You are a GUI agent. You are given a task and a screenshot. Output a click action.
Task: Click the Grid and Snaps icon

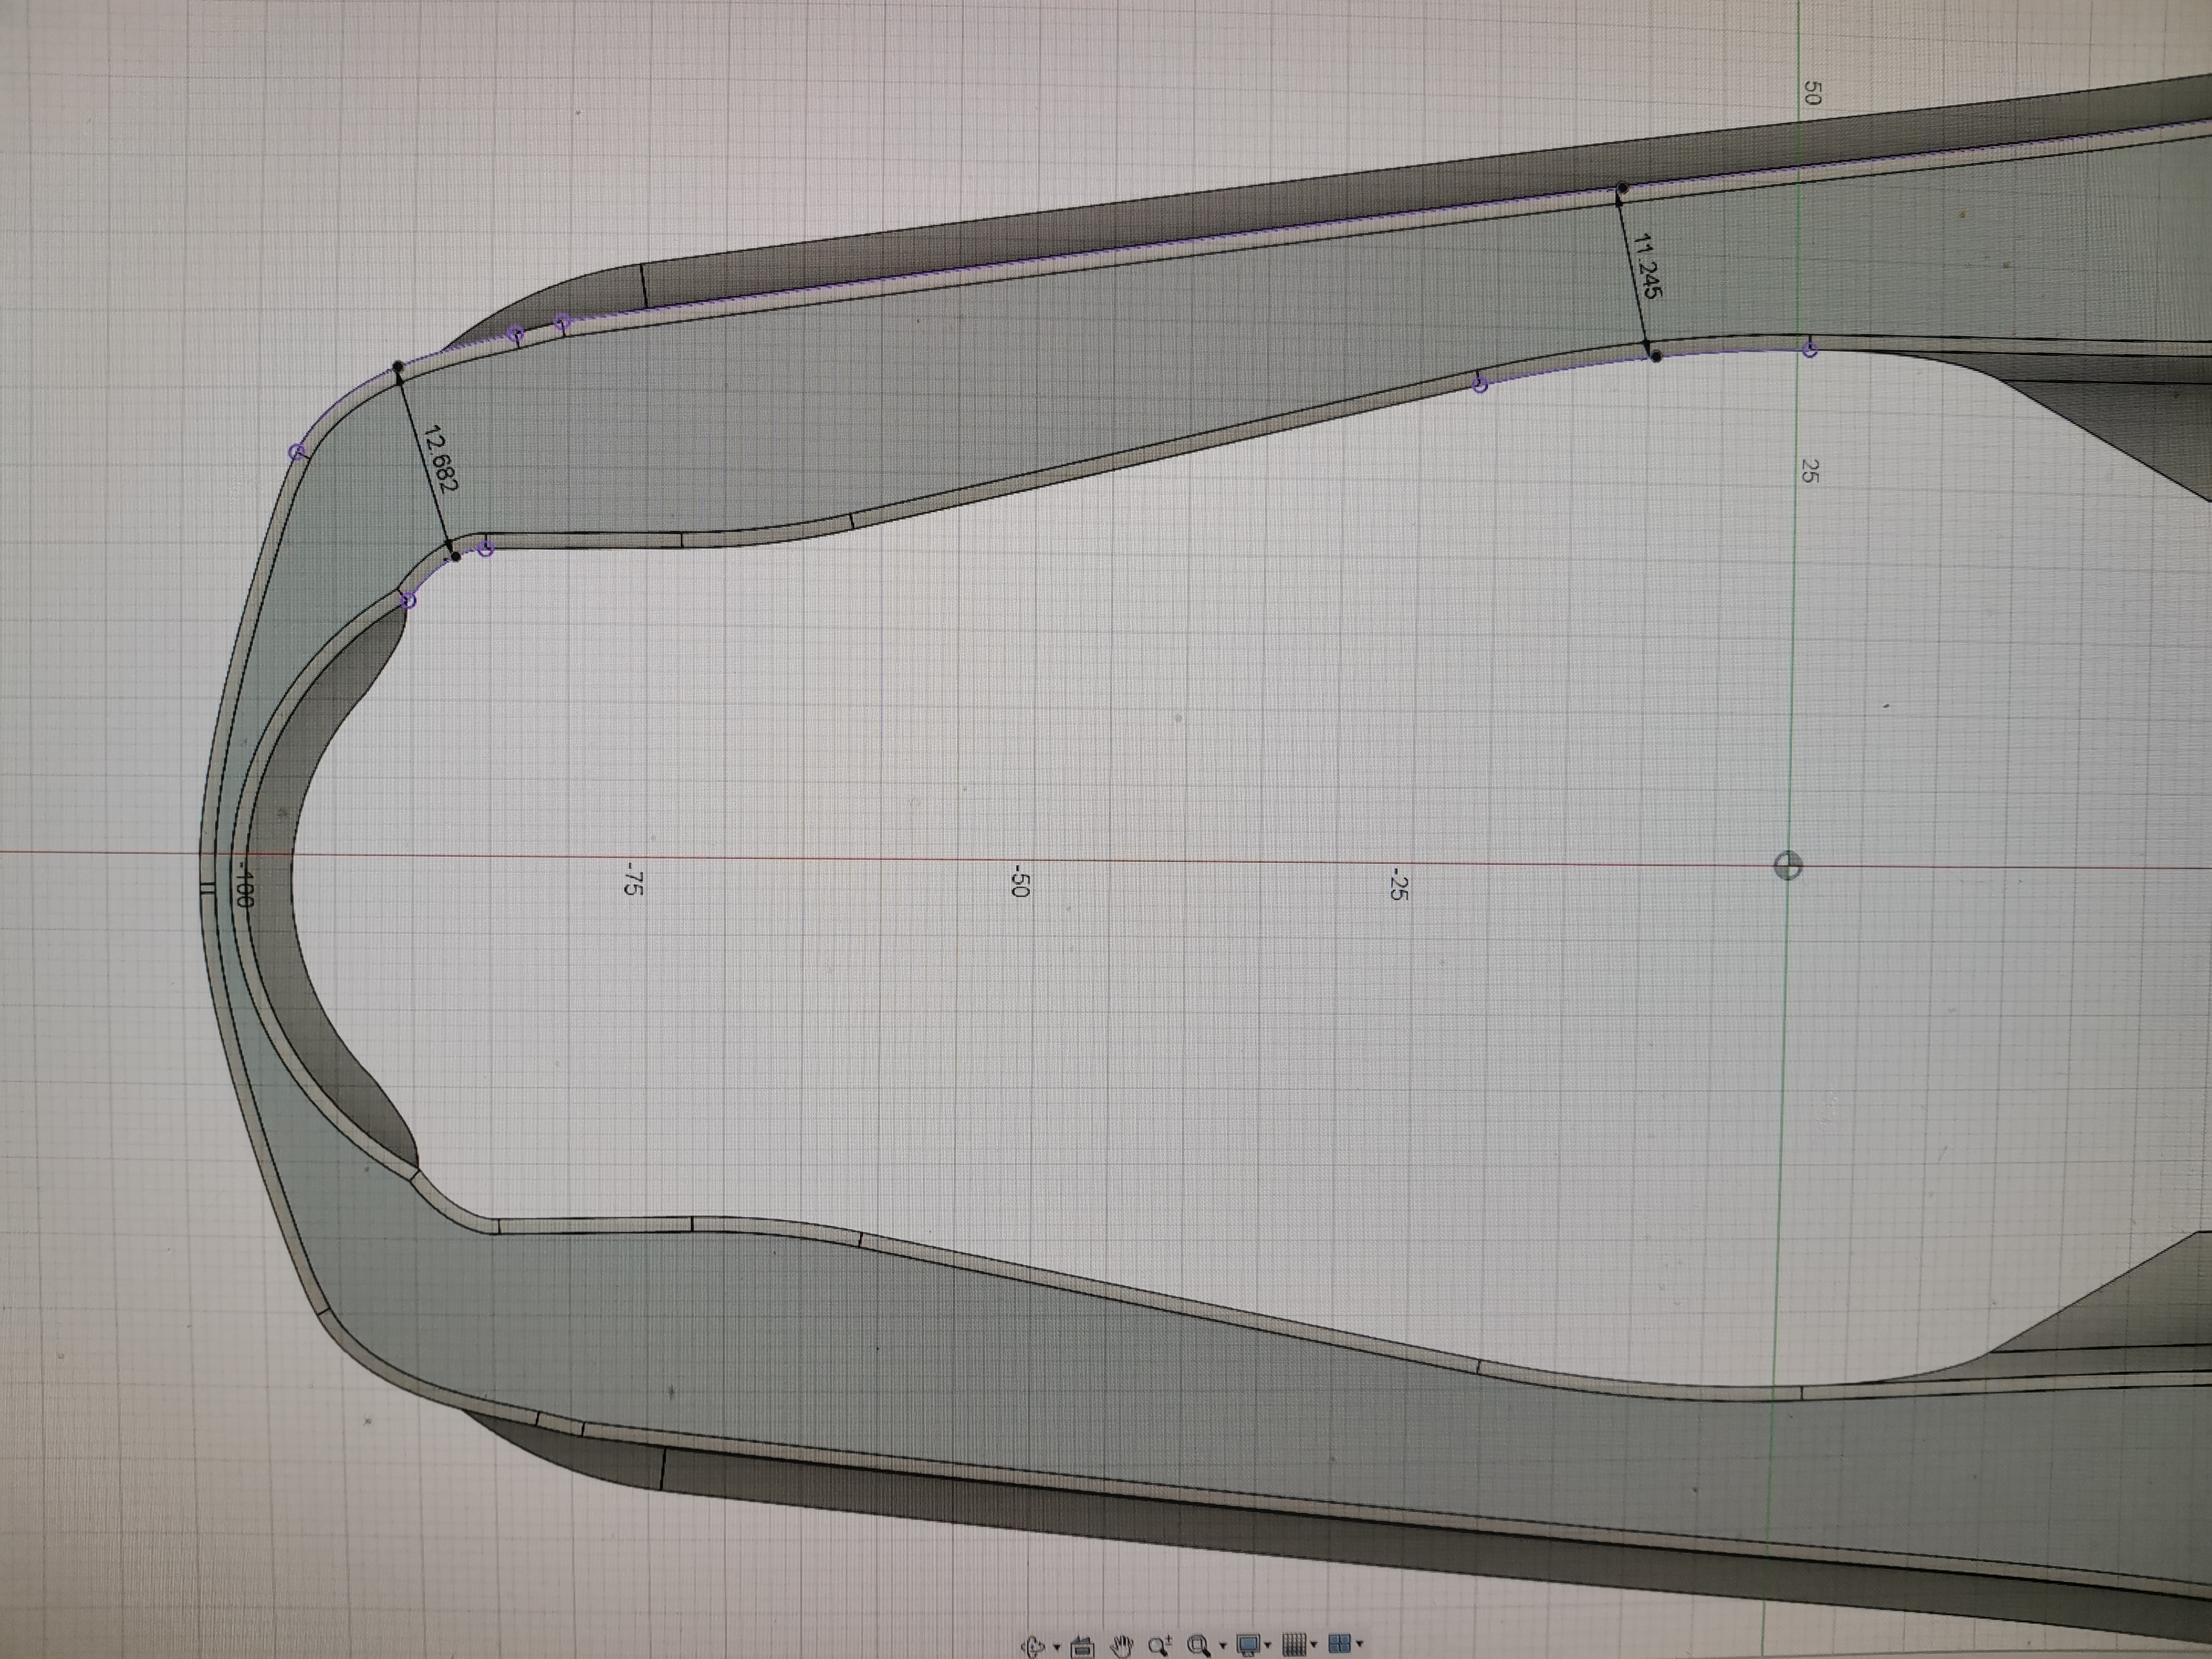coord(1295,1644)
